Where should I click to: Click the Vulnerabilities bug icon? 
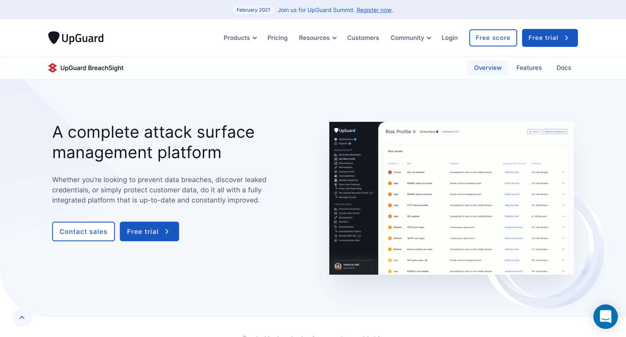(336, 176)
